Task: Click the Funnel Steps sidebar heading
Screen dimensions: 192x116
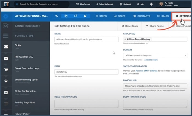Action: pyautogui.click(x=24, y=36)
